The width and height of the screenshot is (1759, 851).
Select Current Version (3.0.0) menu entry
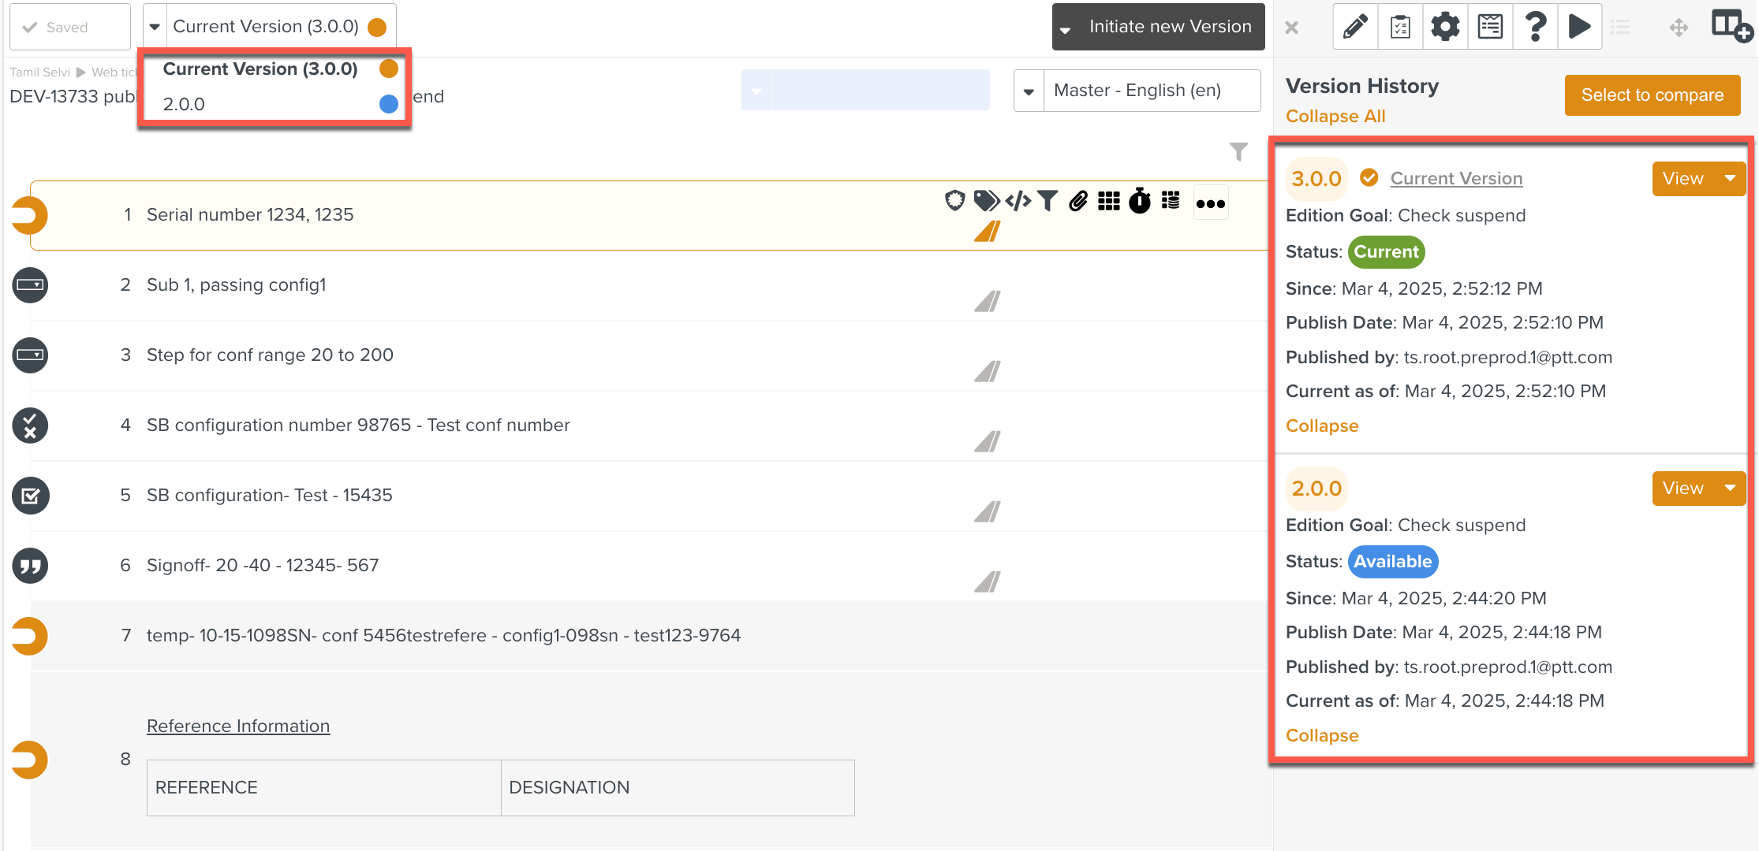(x=260, y=69)
